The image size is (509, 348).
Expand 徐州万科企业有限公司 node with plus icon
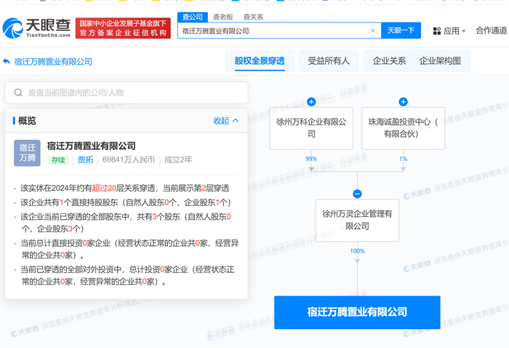pos(311,102)
